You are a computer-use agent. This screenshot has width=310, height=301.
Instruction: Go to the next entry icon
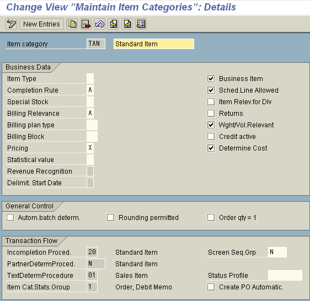[x=127, y=24]
